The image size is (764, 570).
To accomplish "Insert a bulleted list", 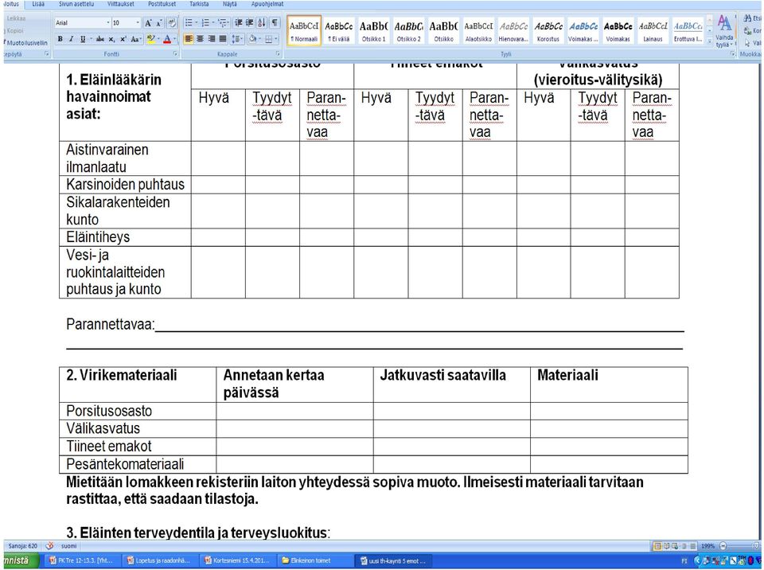I will tap(188, 23).
